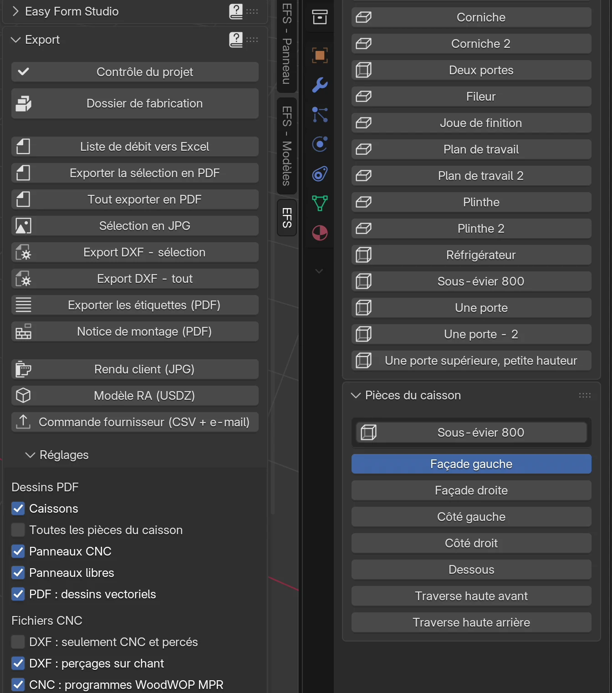This screenshot has width=612, height=693.
Task: Add the Réfrigérateur model
Action: (x=471, y=255)
